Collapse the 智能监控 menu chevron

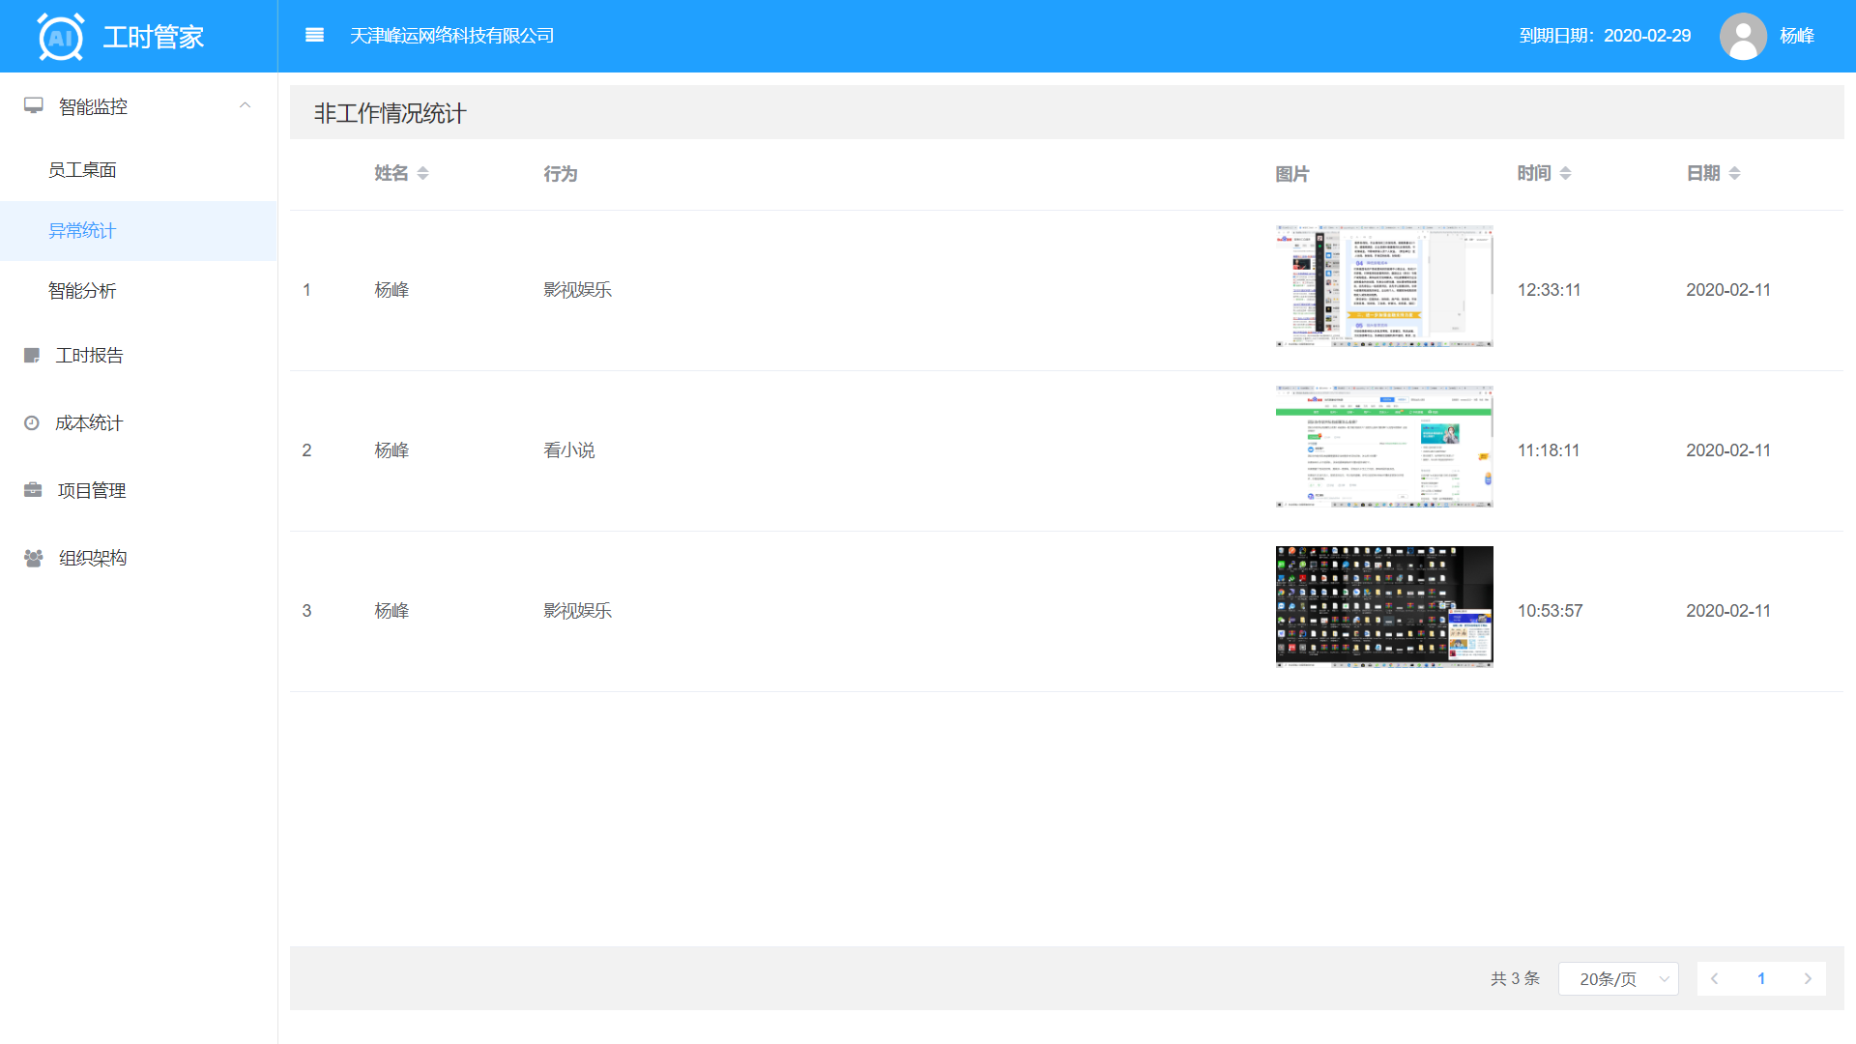pos(246,105)
